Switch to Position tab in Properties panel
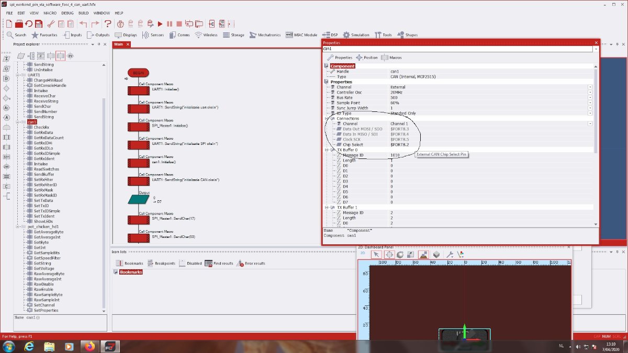 coord(367,58)
